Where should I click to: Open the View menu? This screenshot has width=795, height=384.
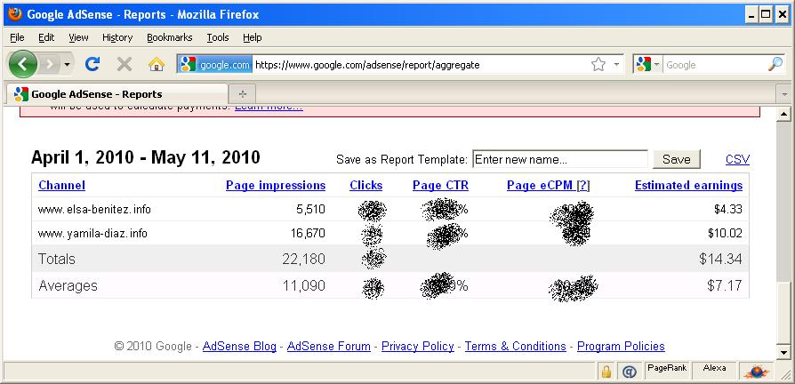(78, 37)
